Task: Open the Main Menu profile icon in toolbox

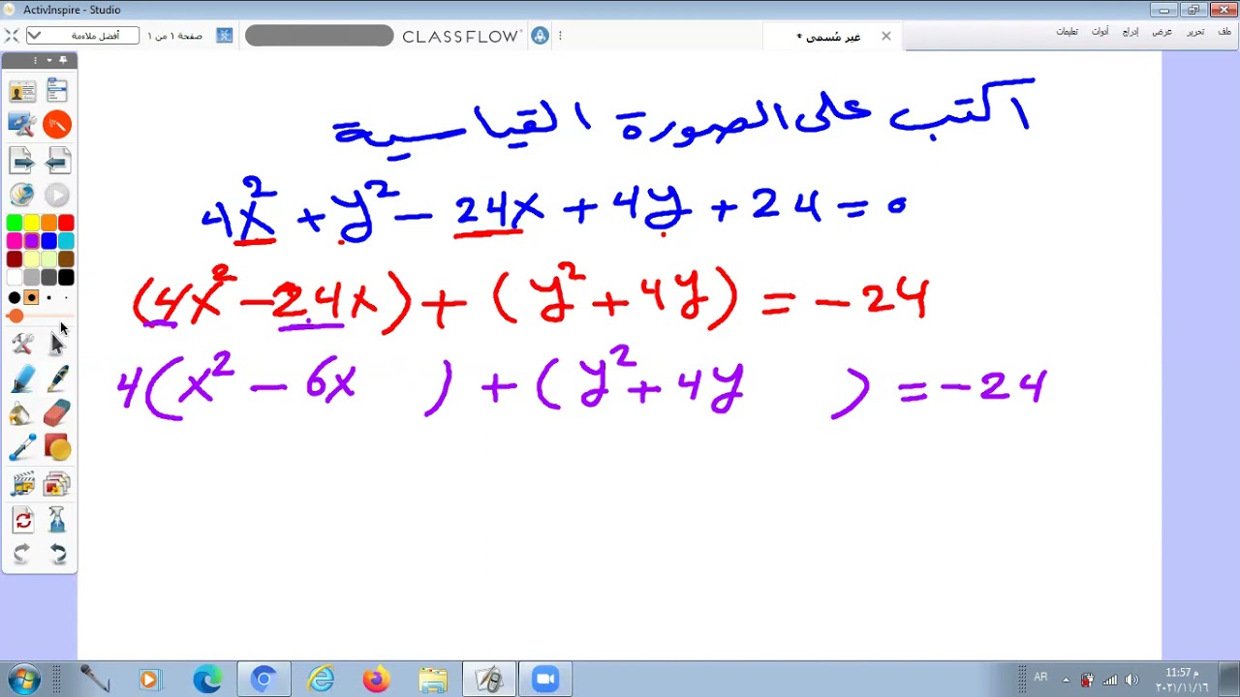Action: pos(21,91)
